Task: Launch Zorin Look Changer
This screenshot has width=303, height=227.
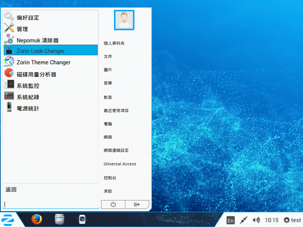Action: pos(51,50)
